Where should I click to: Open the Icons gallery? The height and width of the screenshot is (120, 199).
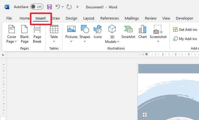tap(97, 32)
